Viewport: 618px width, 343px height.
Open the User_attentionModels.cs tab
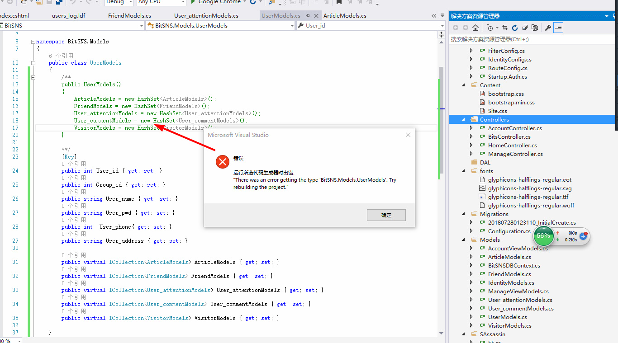point(206,15)
